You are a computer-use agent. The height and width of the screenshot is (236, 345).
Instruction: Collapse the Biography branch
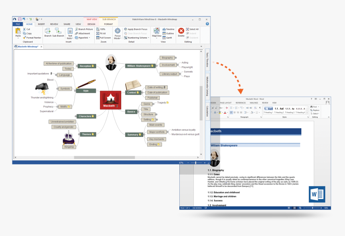pos(176,58)
